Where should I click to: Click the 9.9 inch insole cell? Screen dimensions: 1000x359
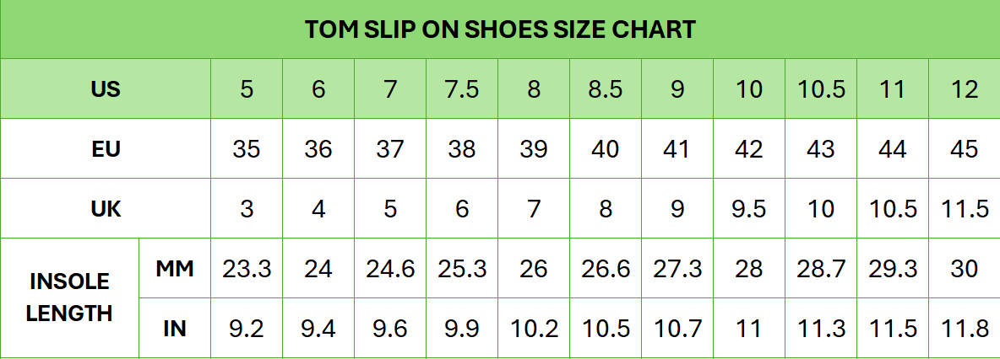pos(462,328)
